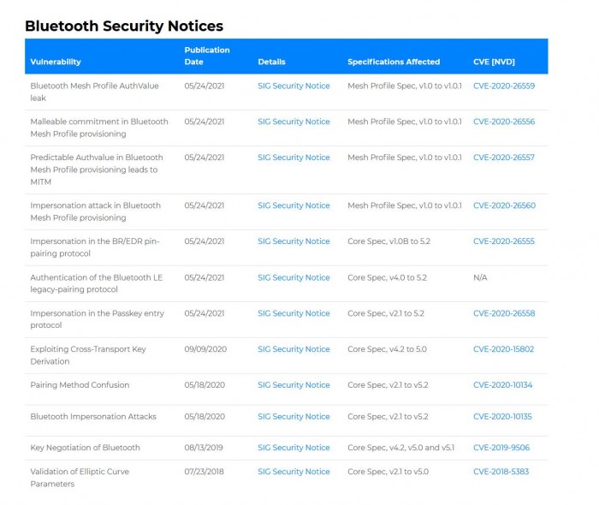Follow the CVE-2020-26560 link
This screenshot has height=505, width=599.
[x=503, y=205]
